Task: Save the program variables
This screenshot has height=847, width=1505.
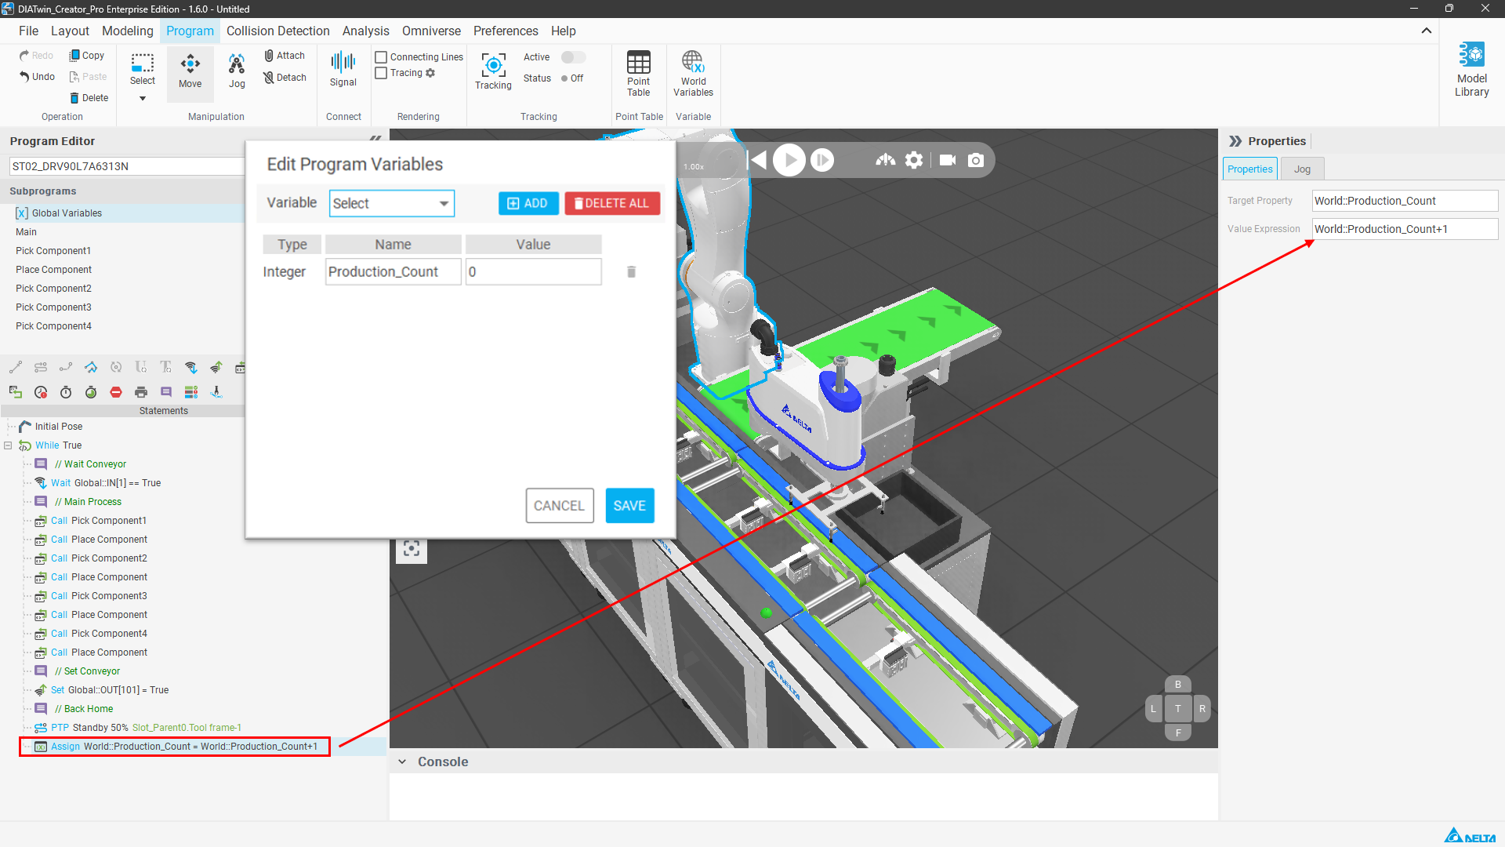Action: 629,506
